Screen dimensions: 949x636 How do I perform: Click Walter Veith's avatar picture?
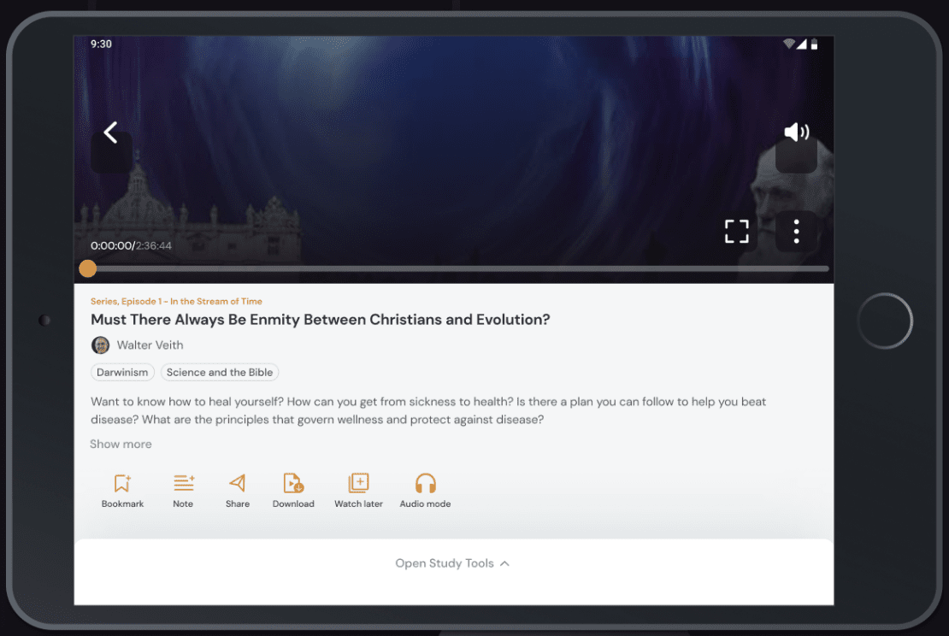(101, 345)
